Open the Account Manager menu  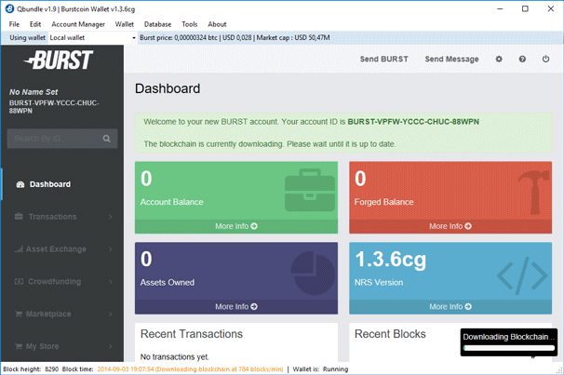[78, 24]
